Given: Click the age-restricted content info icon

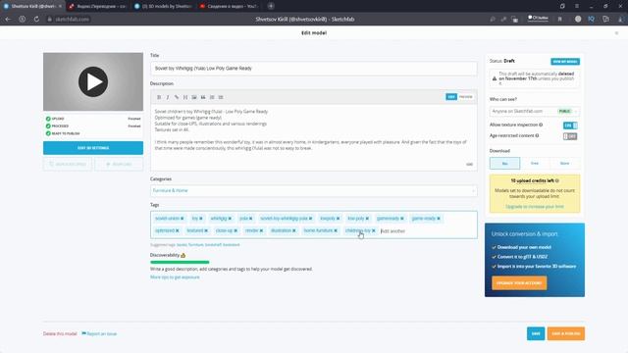Looking at the screenshot, I should pyautogui.click(x=537, y=135).
